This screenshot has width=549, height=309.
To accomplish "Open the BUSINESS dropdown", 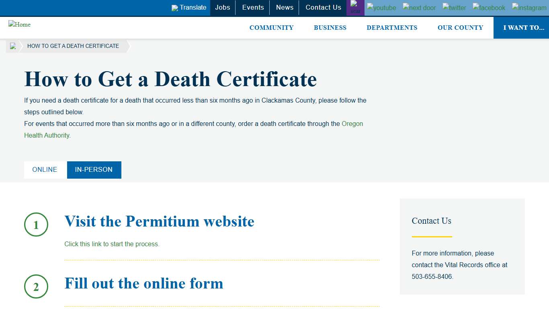I will click(x=330, y=27).
